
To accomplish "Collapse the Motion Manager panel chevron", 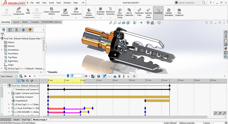I will [x=225, y=76].
